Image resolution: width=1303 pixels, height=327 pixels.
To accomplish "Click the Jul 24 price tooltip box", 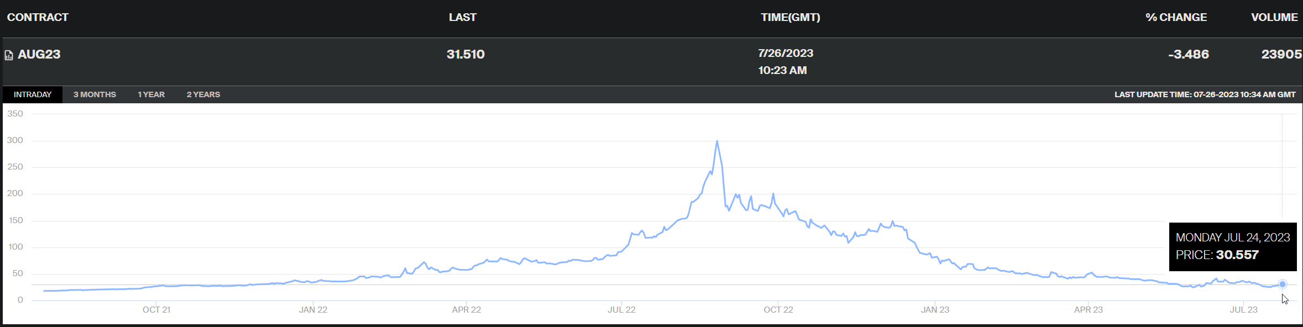I will point(1232,246).
